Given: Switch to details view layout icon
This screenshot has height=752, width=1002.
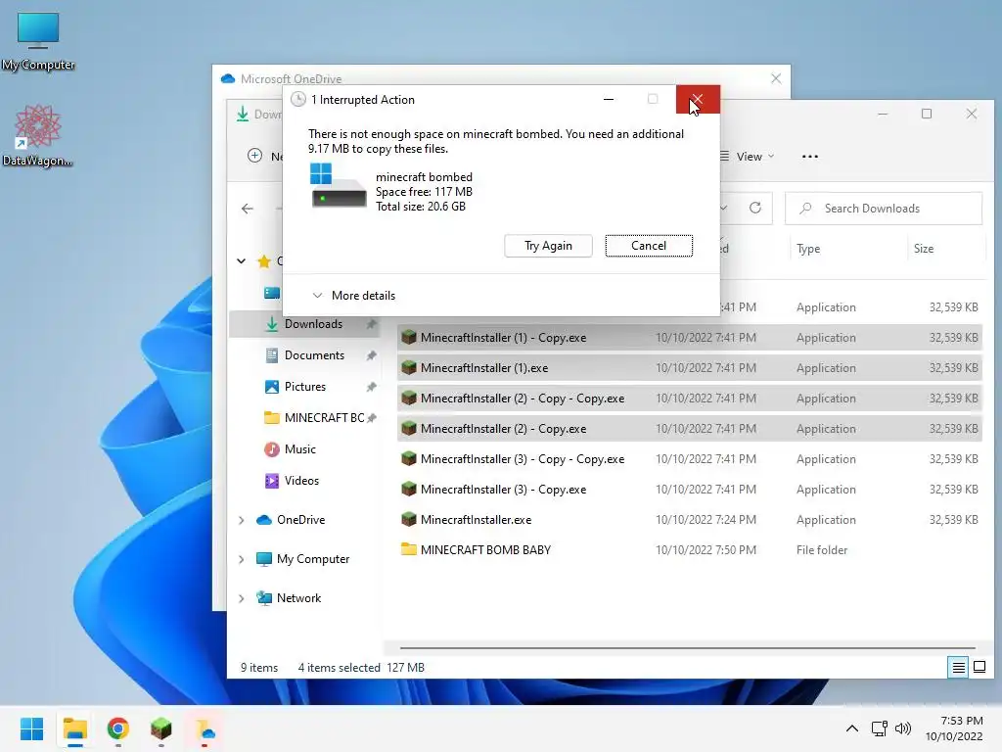Looking at the screenshot, I should [x=959, y=668].
